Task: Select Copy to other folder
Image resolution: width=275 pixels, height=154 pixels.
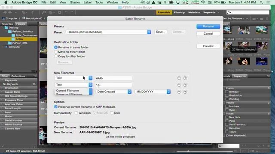Action: (56, 56)
